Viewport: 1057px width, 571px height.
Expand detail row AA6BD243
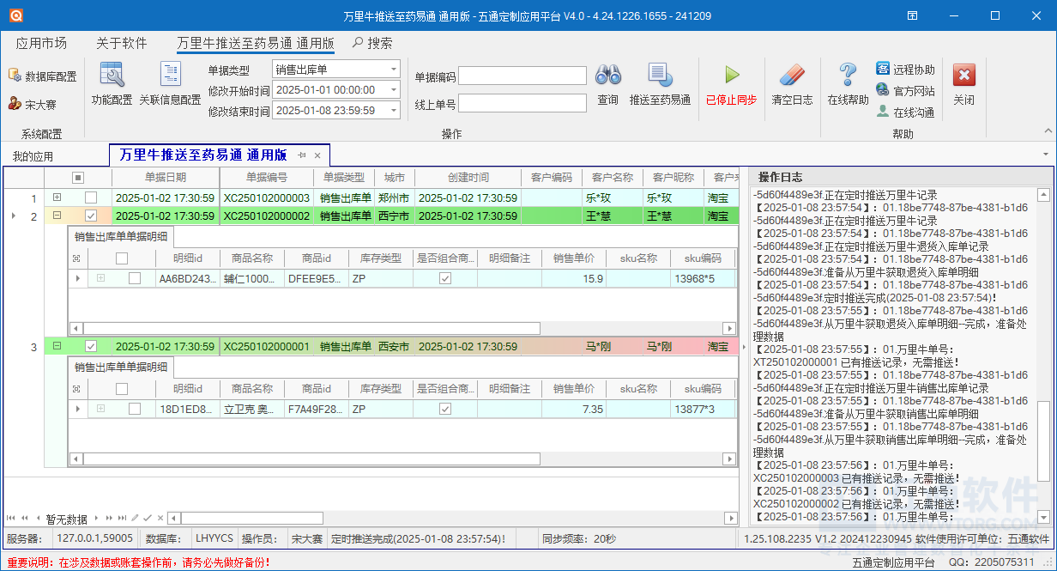100,278
